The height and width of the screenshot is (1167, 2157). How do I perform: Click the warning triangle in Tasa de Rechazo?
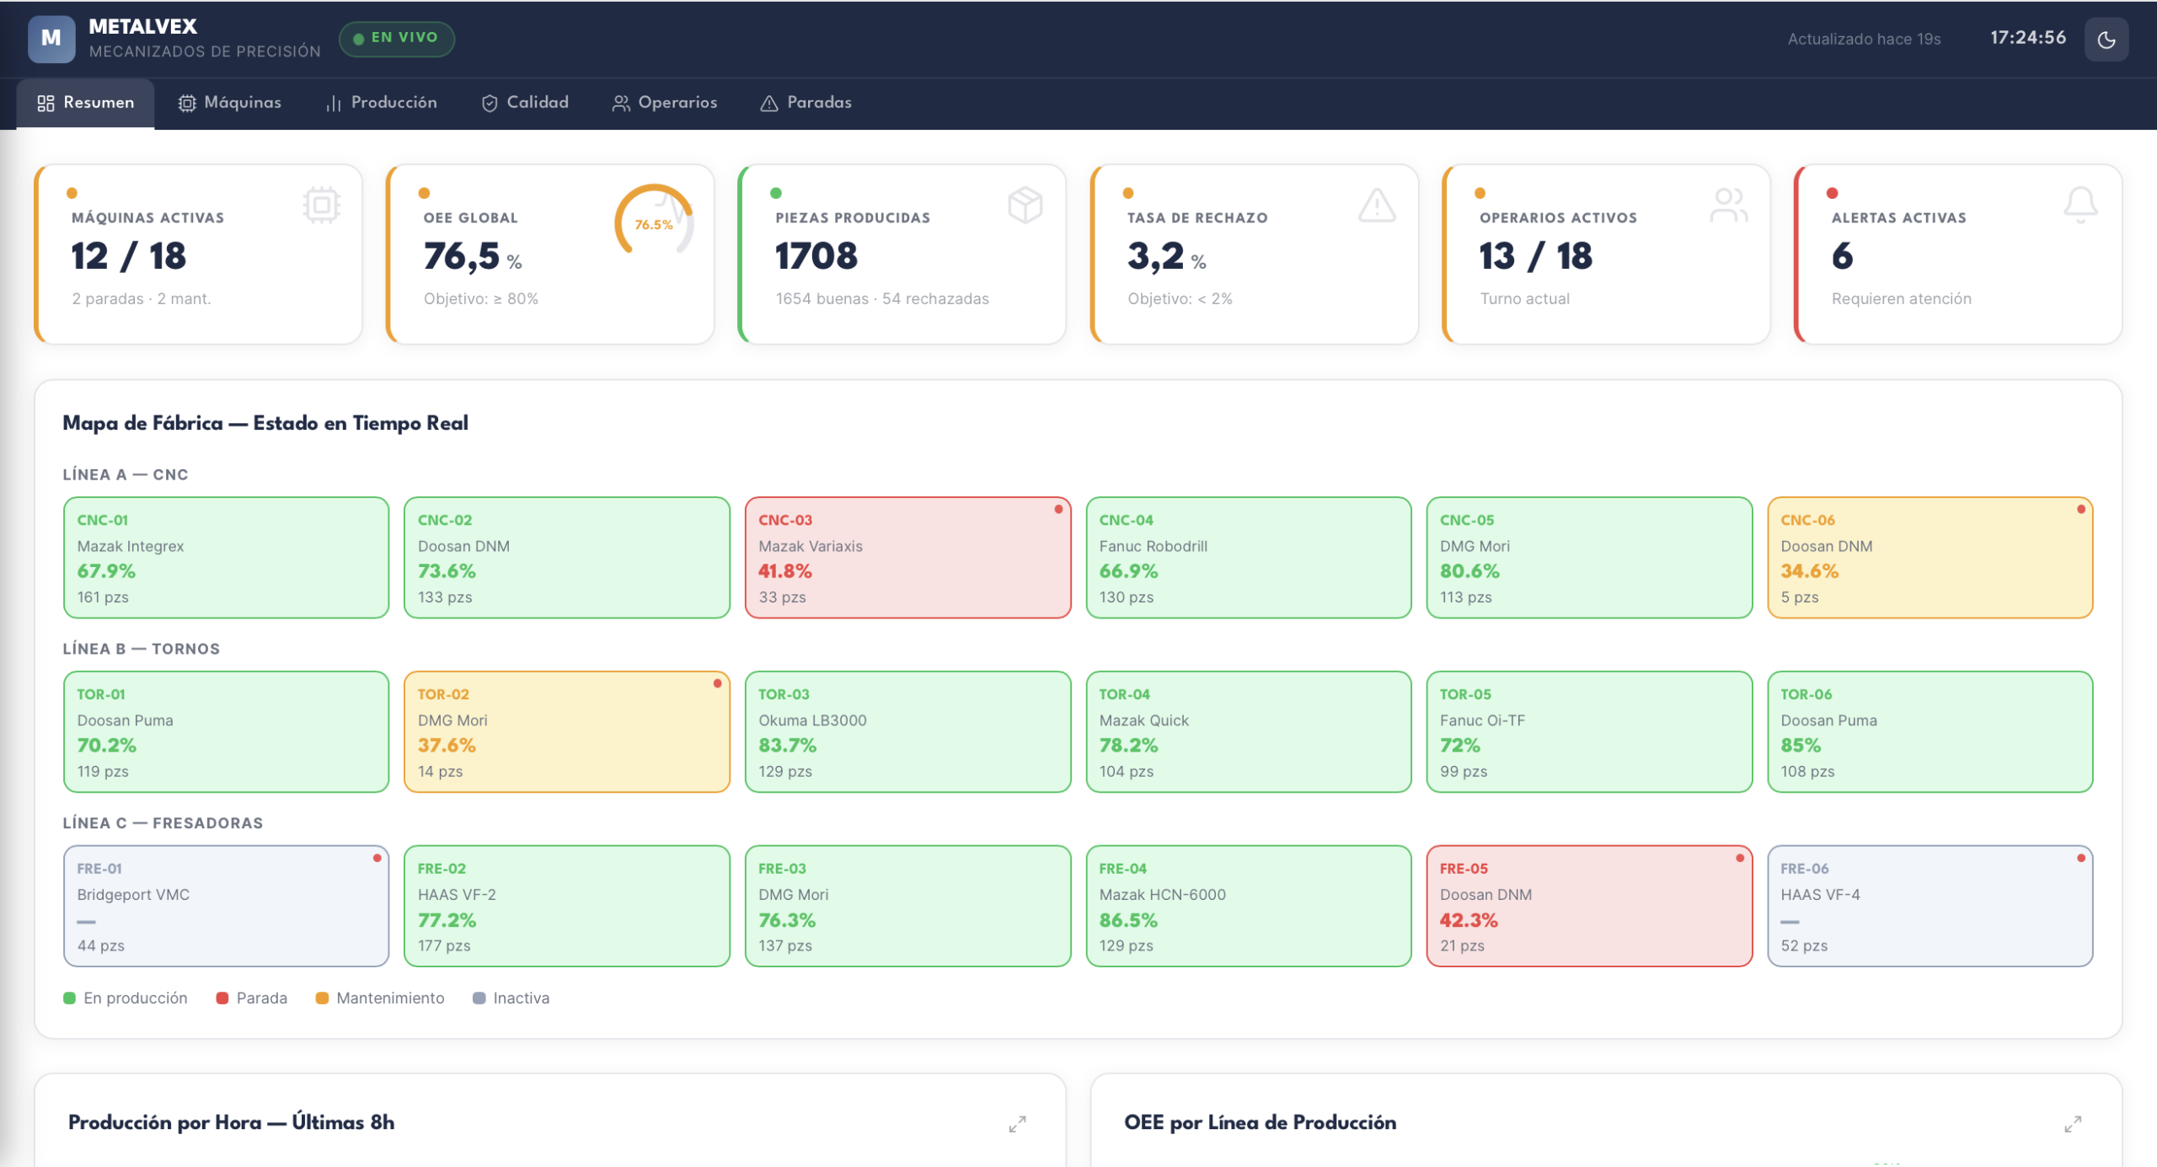pos(1377,205)
